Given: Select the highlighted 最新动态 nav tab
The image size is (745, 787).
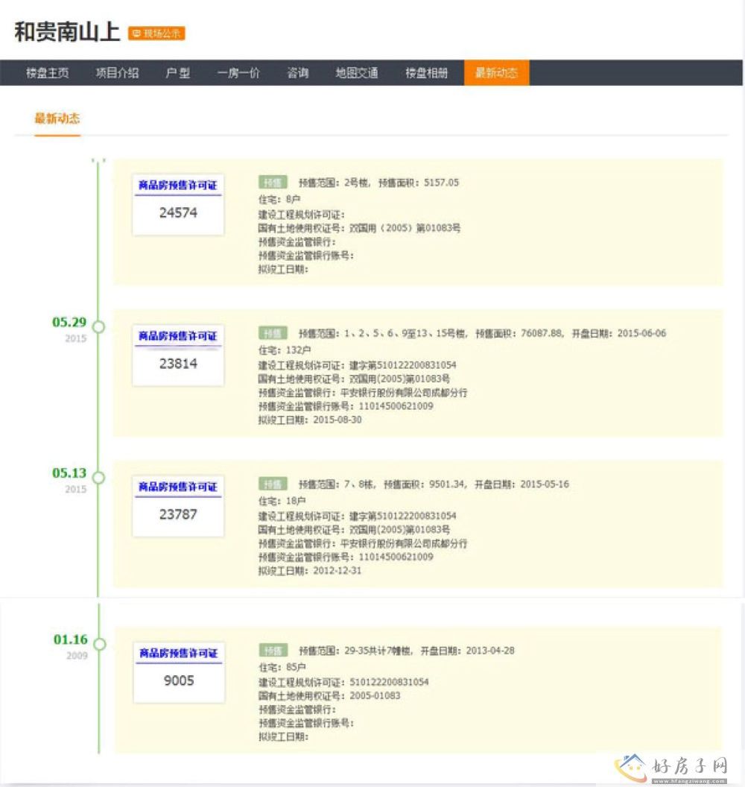Looking at the screenshot, I should tap(496, 73).
